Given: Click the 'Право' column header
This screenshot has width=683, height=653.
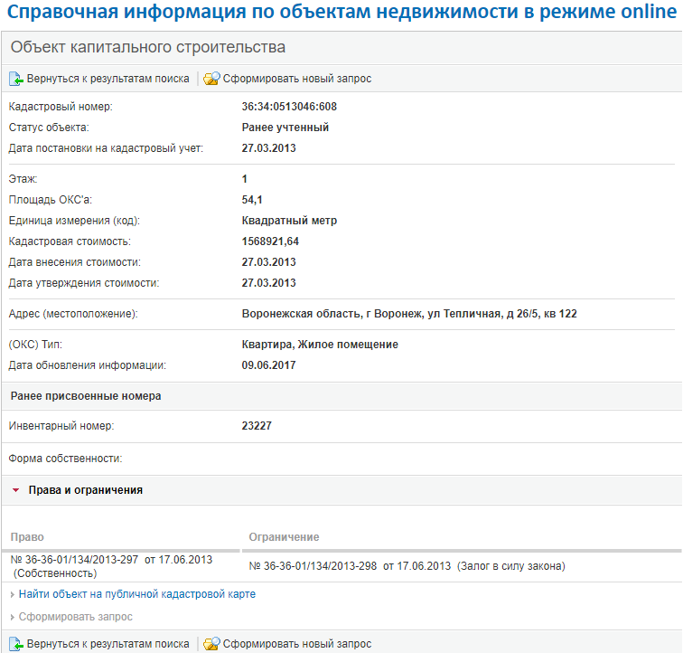Looking at the screenshot, I should (x=28, y=537).
